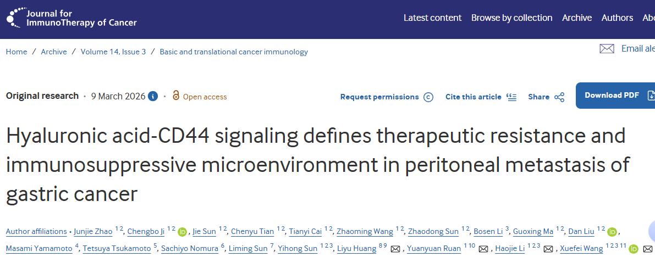Click the open access padlock icon
The image size is (655, 257).
176,96
